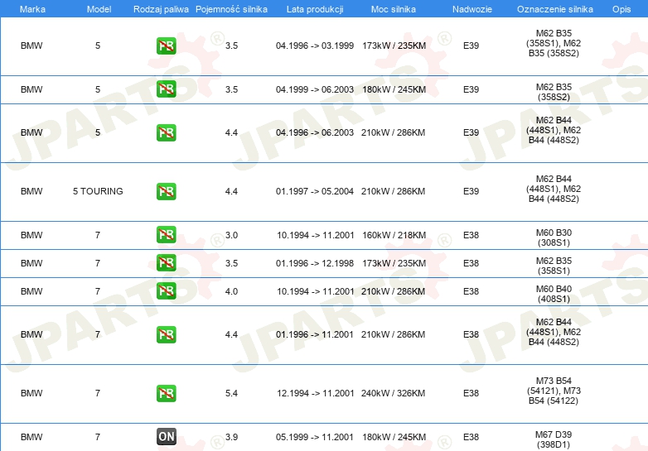Click the PB fuel icon for BMW 7 3.0 row
The image size is (648, 451).
tap(166, 235)
